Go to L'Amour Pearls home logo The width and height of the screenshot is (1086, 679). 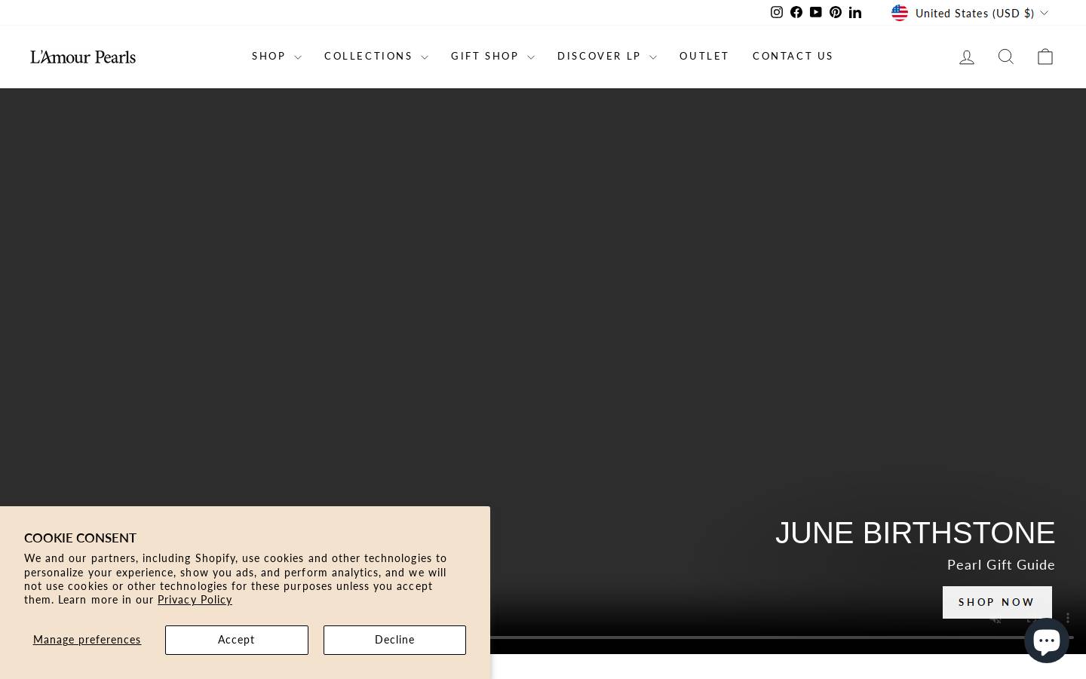pos(83,57)
